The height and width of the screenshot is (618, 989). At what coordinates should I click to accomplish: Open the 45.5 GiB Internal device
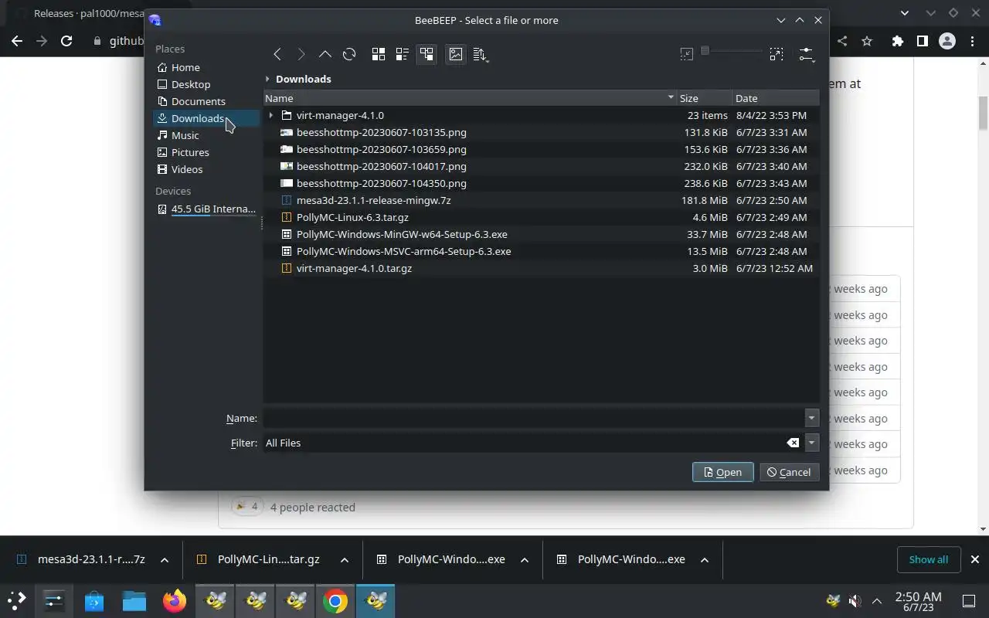[x=206, y=209]
